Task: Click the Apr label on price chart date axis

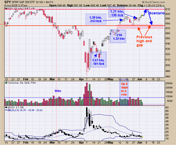Action: pos(81,79)
